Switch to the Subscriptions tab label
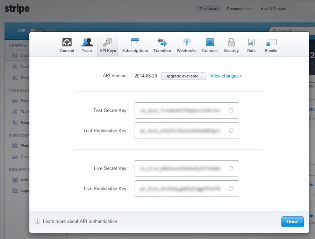 135,51
